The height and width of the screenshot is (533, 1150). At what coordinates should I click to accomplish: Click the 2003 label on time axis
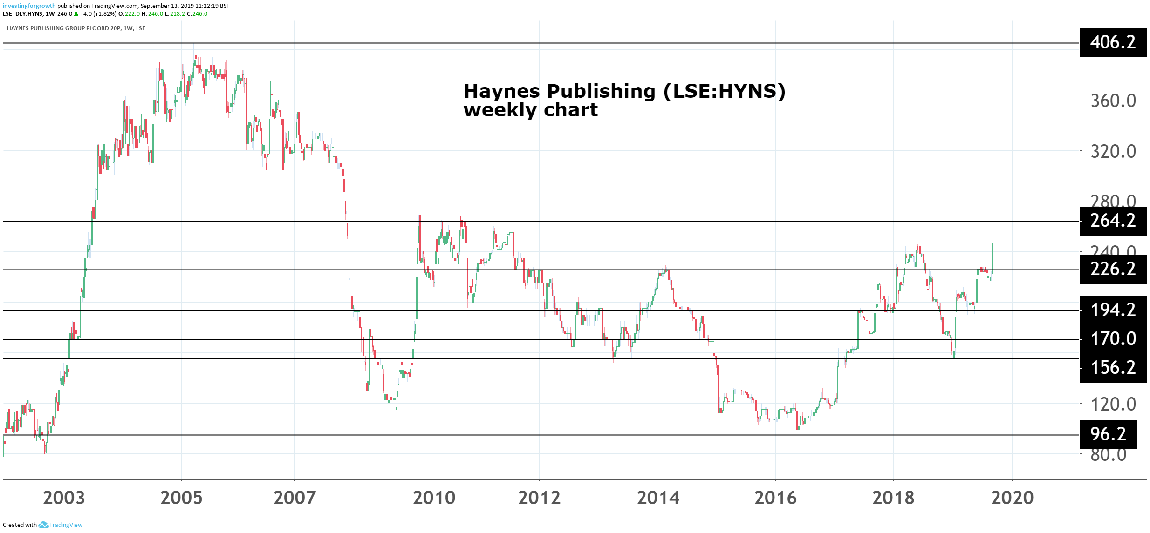pos(64,498)
